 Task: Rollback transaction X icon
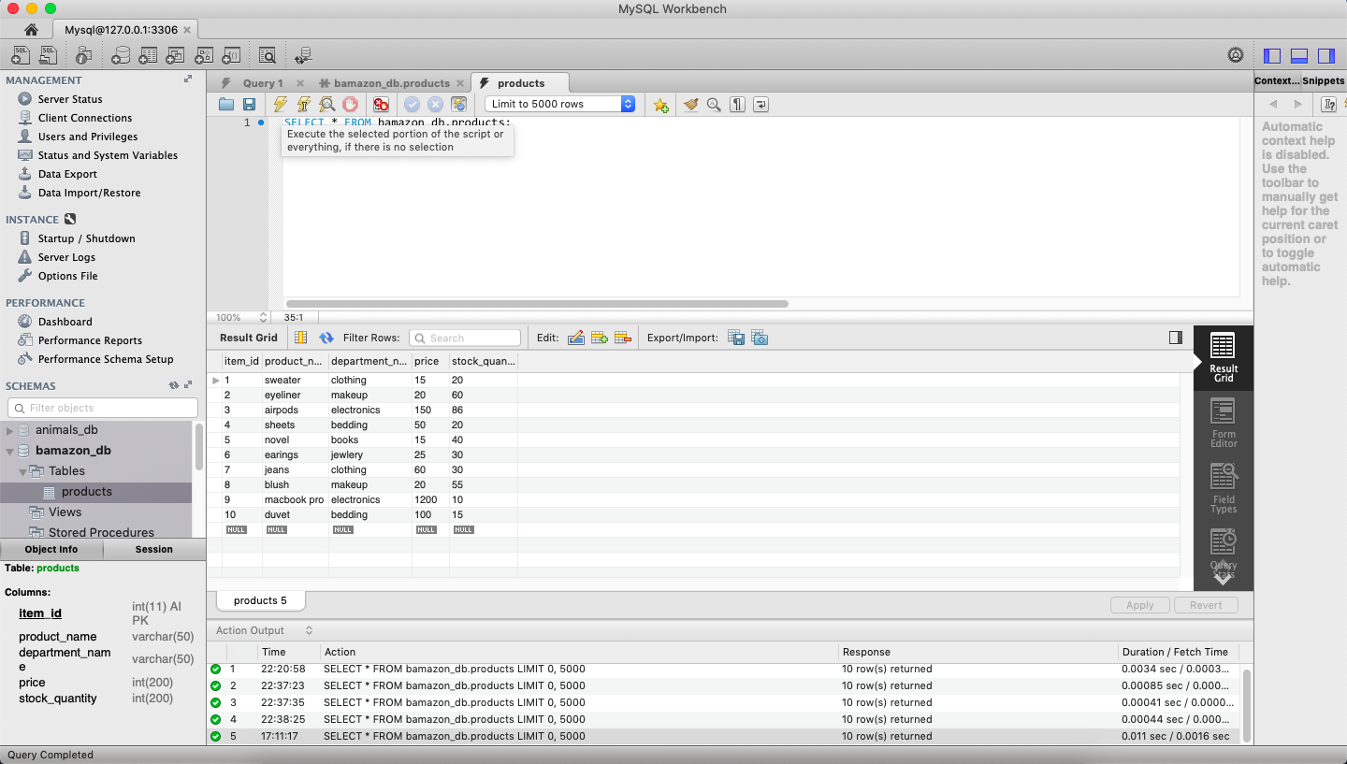click(435, 105)
